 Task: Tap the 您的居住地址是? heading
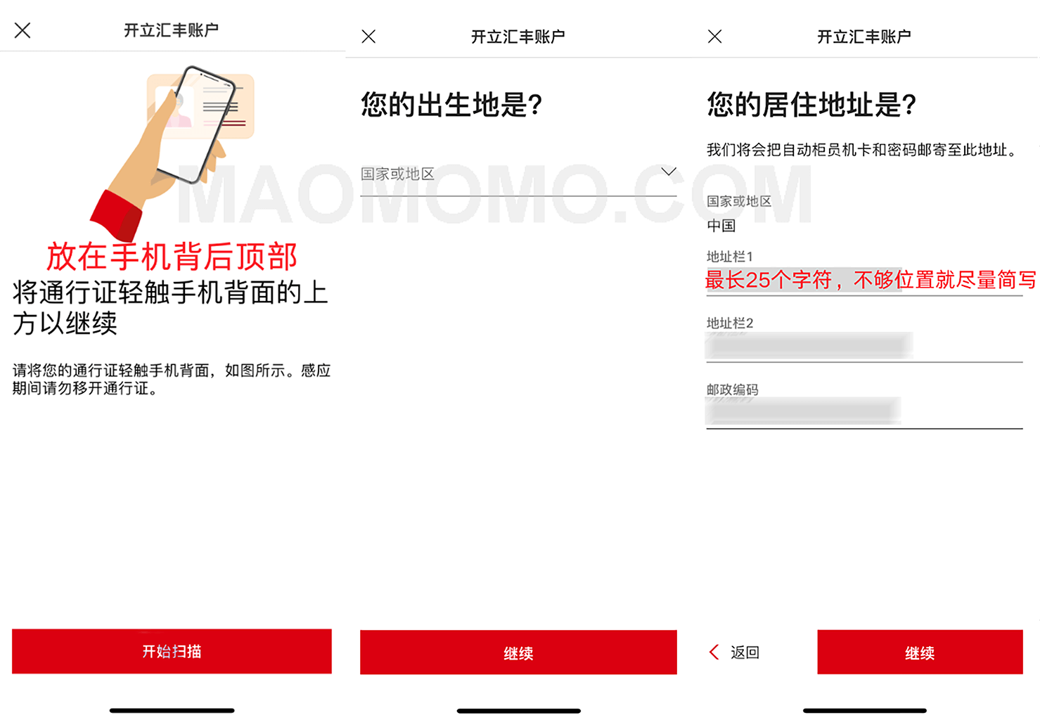(811, 105)
